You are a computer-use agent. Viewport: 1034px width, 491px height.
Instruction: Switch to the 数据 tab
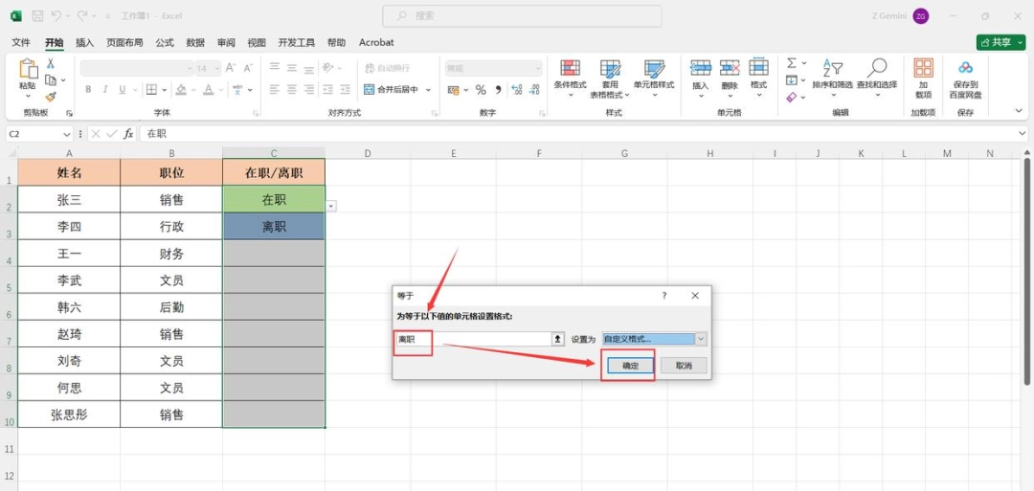pyautogui.click(x=195, y=42)
